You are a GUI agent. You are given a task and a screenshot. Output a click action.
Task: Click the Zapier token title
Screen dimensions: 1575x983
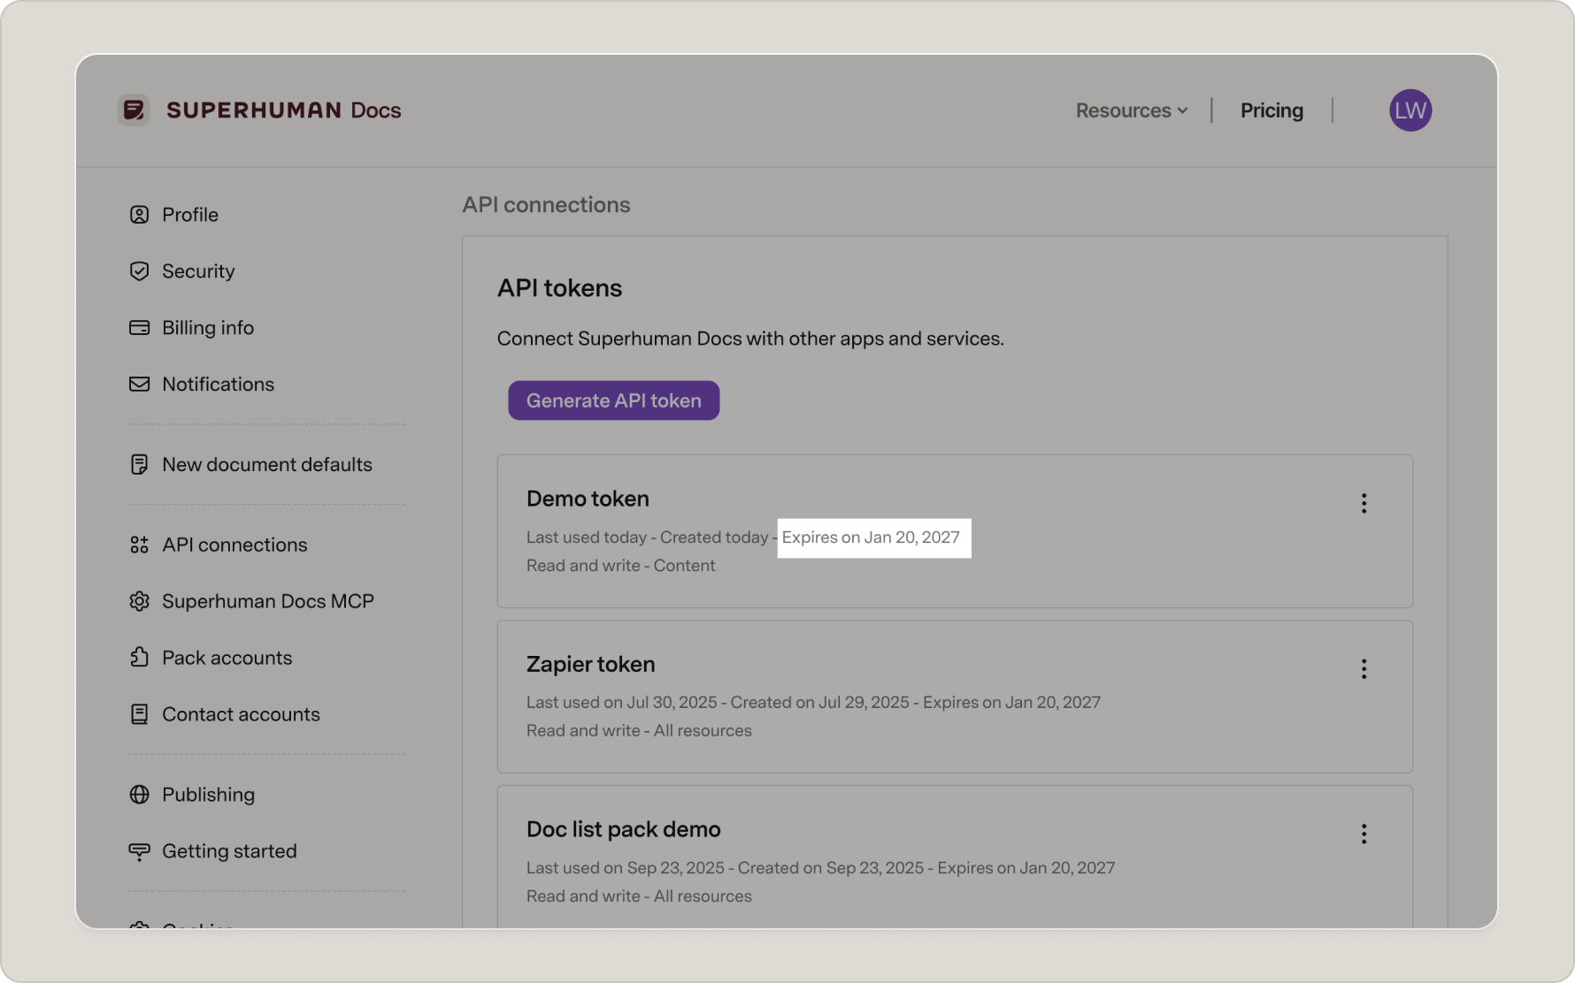click(590, 664)
